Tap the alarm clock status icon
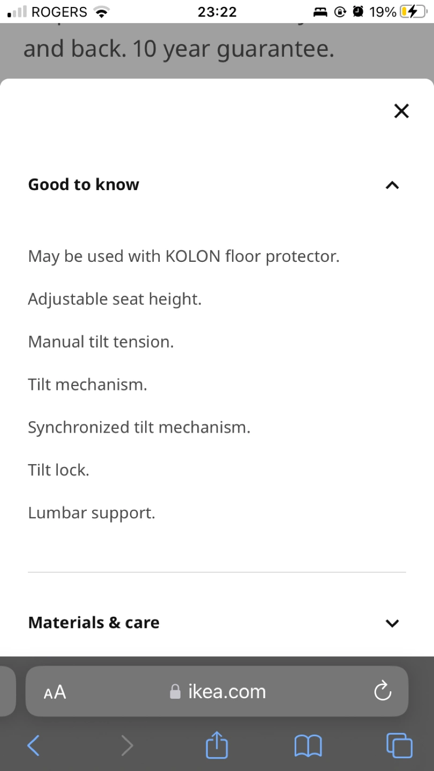434x771 pixels. coord(358,12)
